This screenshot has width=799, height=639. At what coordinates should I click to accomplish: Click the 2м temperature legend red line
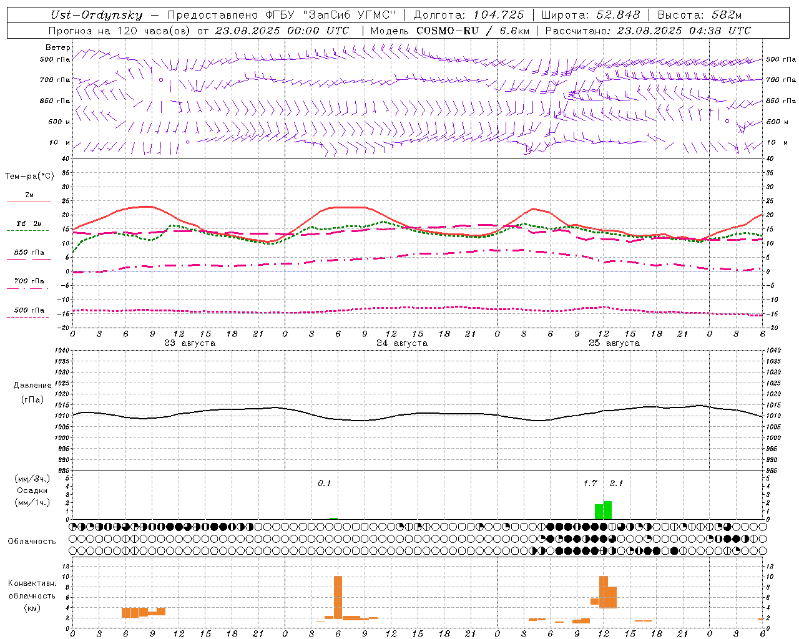29,202
